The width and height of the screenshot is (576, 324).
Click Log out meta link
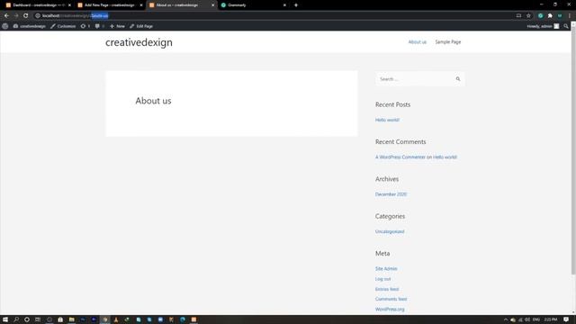coord(382,279)
